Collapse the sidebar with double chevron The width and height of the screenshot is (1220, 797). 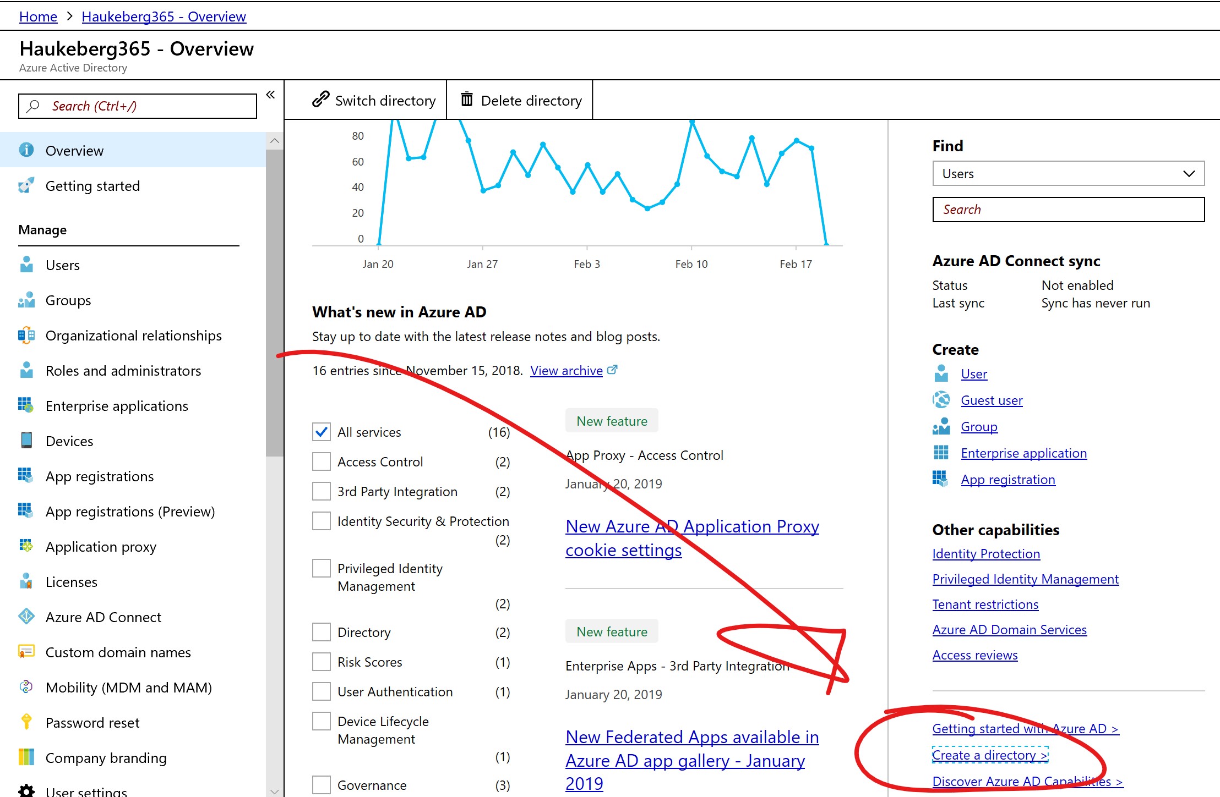(x=270, y=95)
